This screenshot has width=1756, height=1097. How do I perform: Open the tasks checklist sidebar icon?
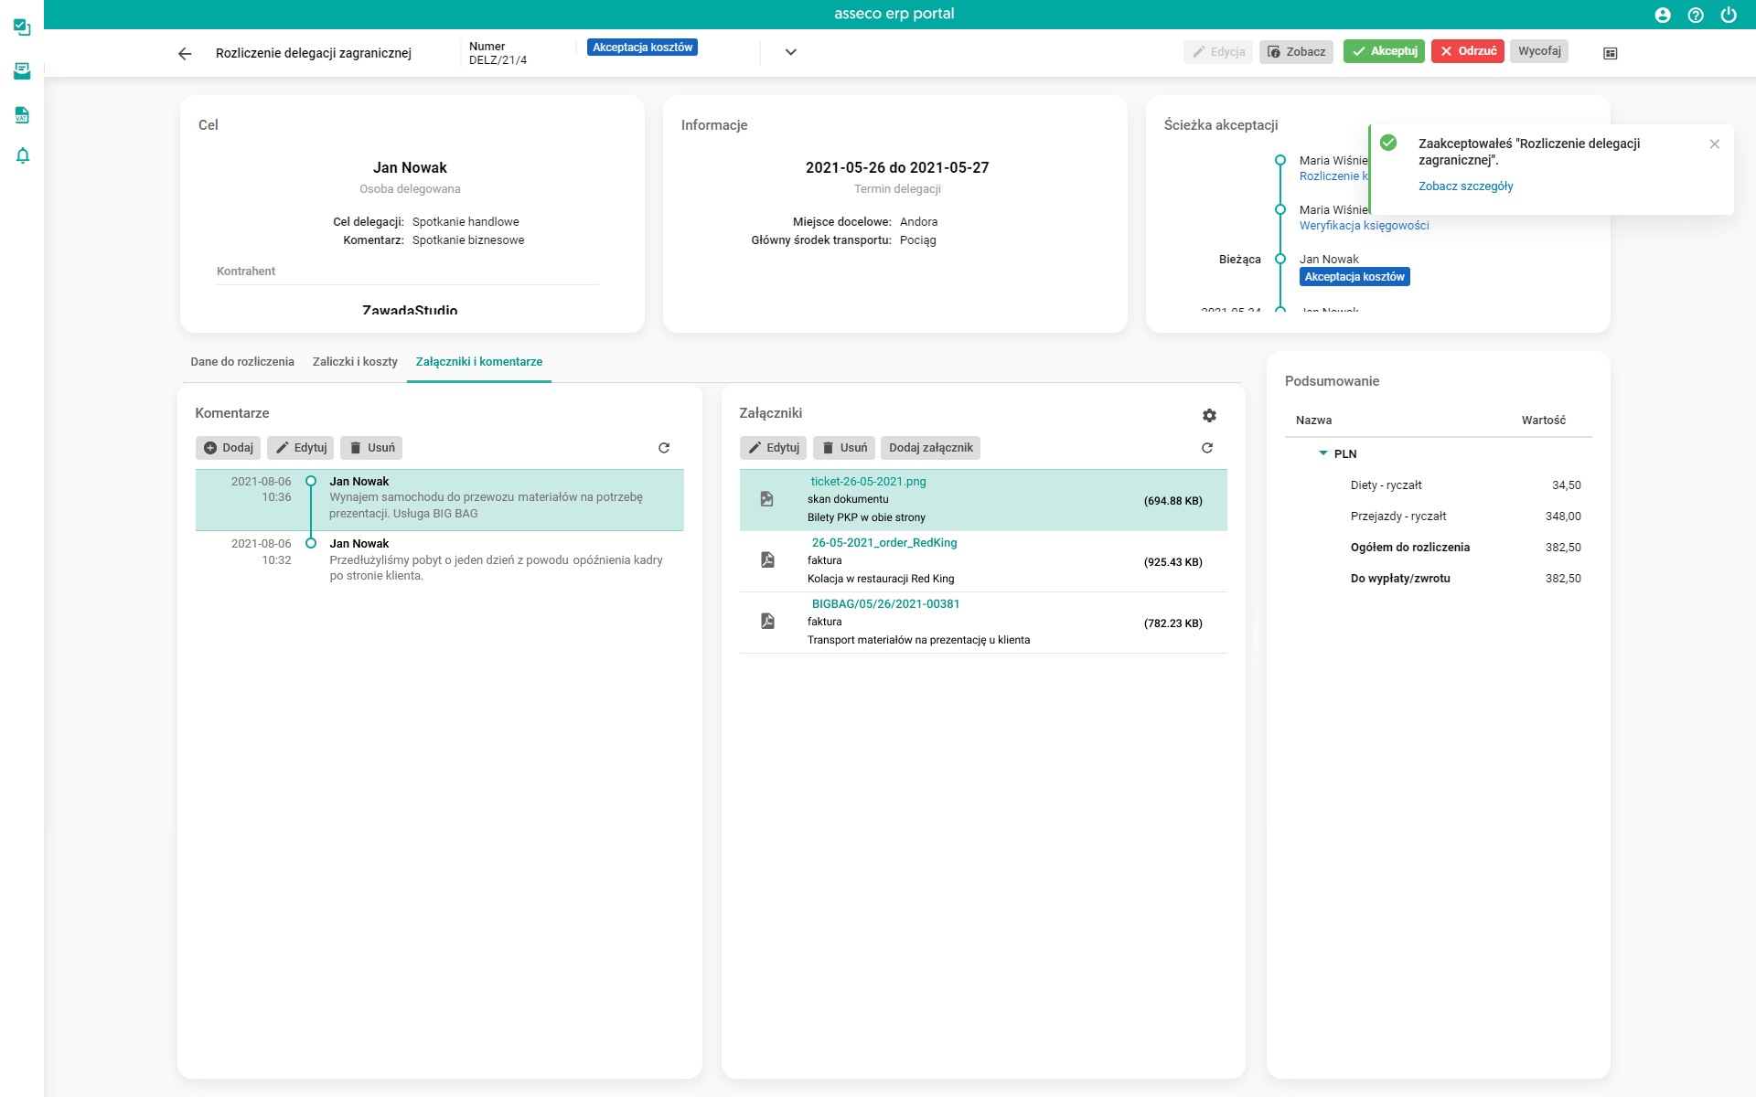coord(23,27)
